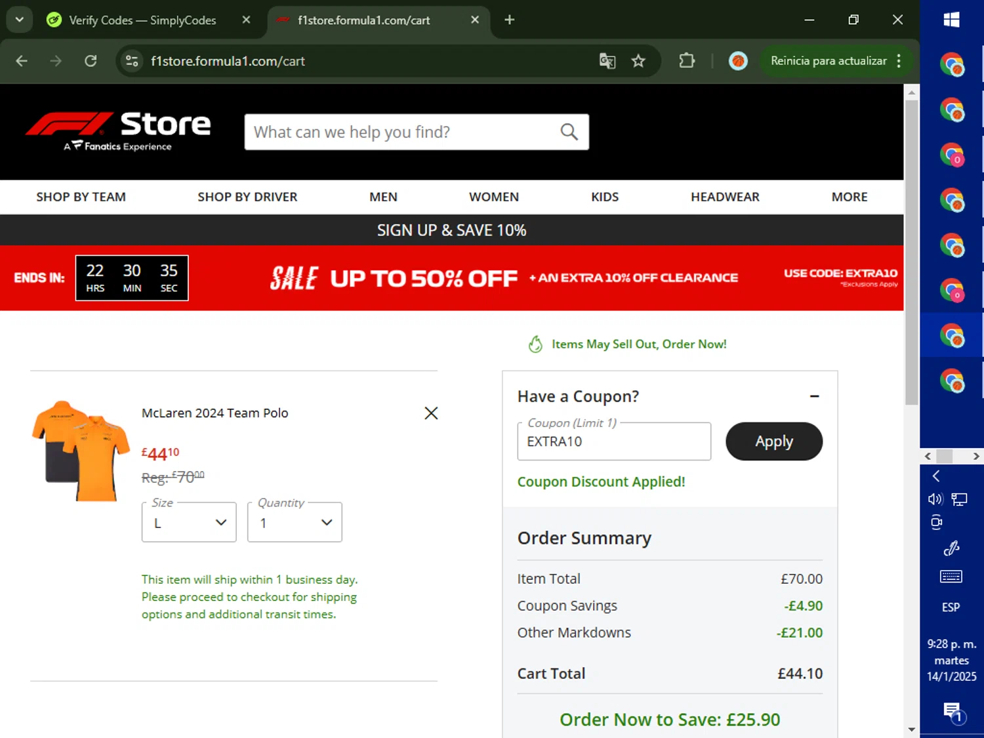
Task: Open the Size dropdown
Action: [x=189, y=523]
